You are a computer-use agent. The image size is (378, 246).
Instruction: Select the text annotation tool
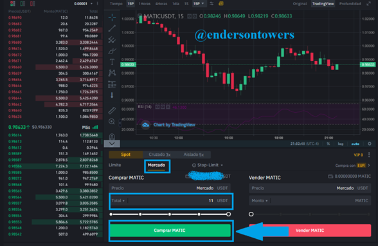[x=112, y=62]
